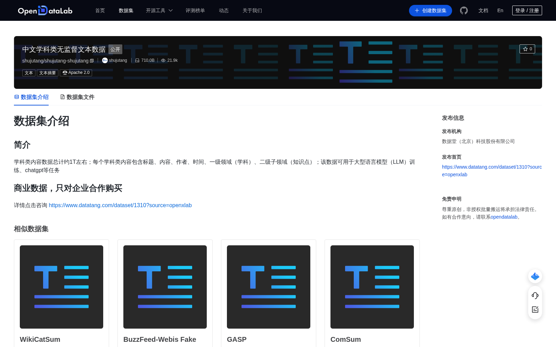Click the 登录 / 注册 button
This screenshot has width=556, height=347.
pyautogui.click(x=527, y=10)
